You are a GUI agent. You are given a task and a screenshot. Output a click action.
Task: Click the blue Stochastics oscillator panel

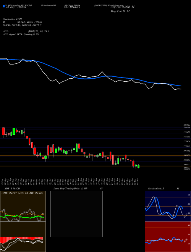[168, 206]
